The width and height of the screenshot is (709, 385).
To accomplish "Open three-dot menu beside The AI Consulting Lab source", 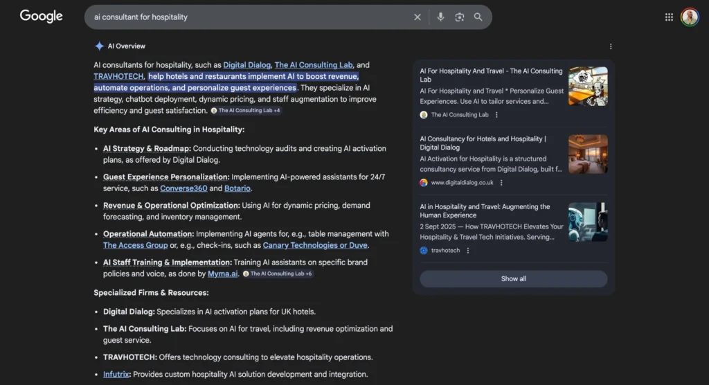I will pyautogui.click(x=496, y=115).
